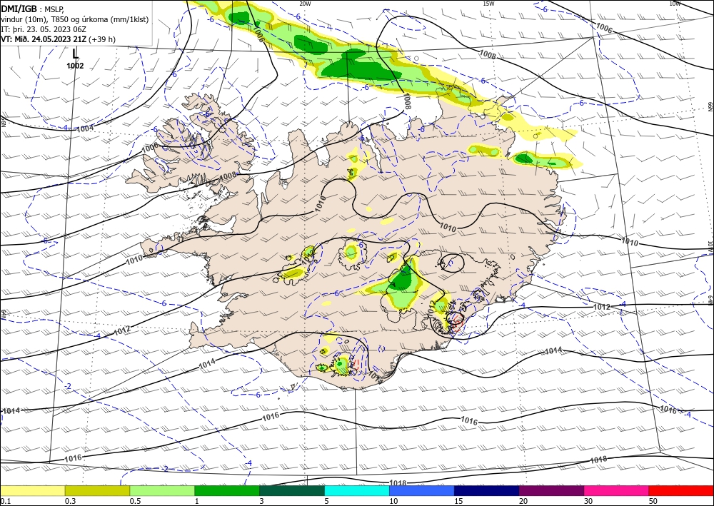The image size is (714, 506).
Task: Click the dark green 3 mm legend swatch
Action: click(x=292, y=490)
